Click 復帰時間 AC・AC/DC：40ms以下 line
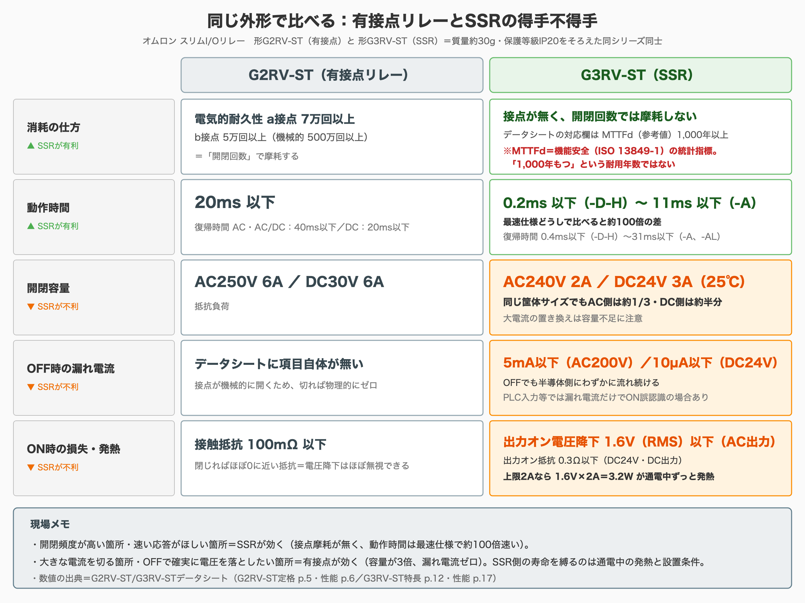805x603 pixels. [x=302, y=227]
